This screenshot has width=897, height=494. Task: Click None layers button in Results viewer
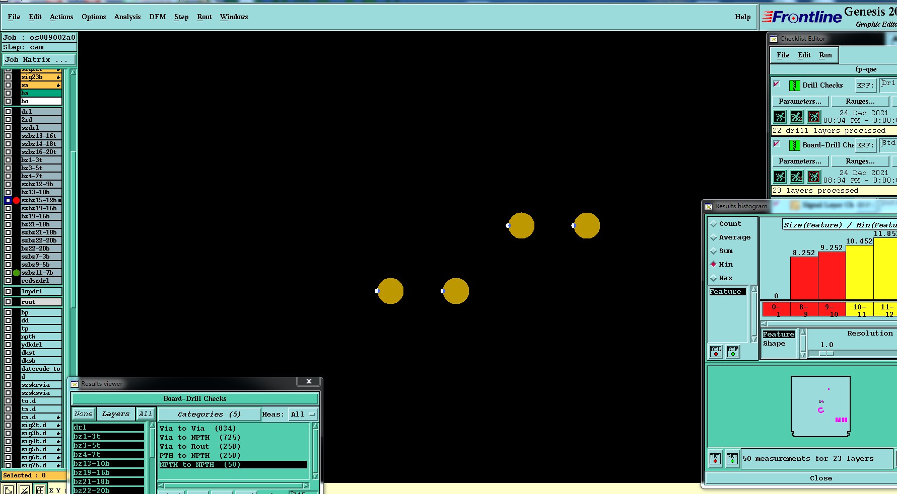point(83,414)
